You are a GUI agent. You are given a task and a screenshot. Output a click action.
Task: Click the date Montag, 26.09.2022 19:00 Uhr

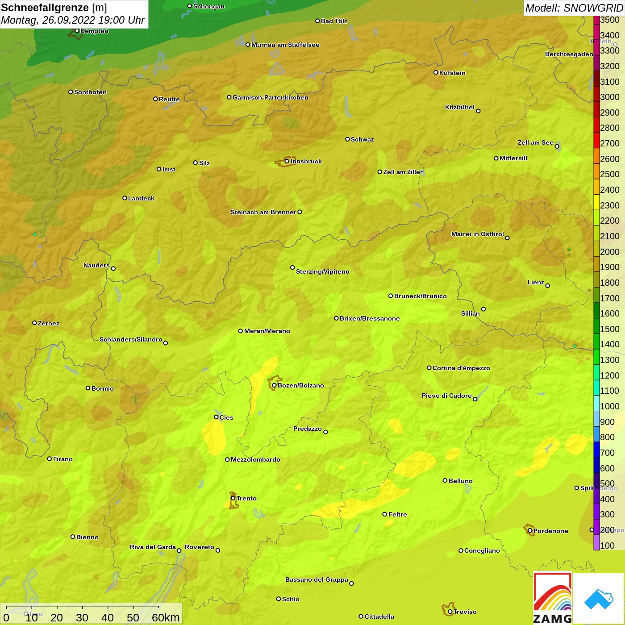click(73, 20)
